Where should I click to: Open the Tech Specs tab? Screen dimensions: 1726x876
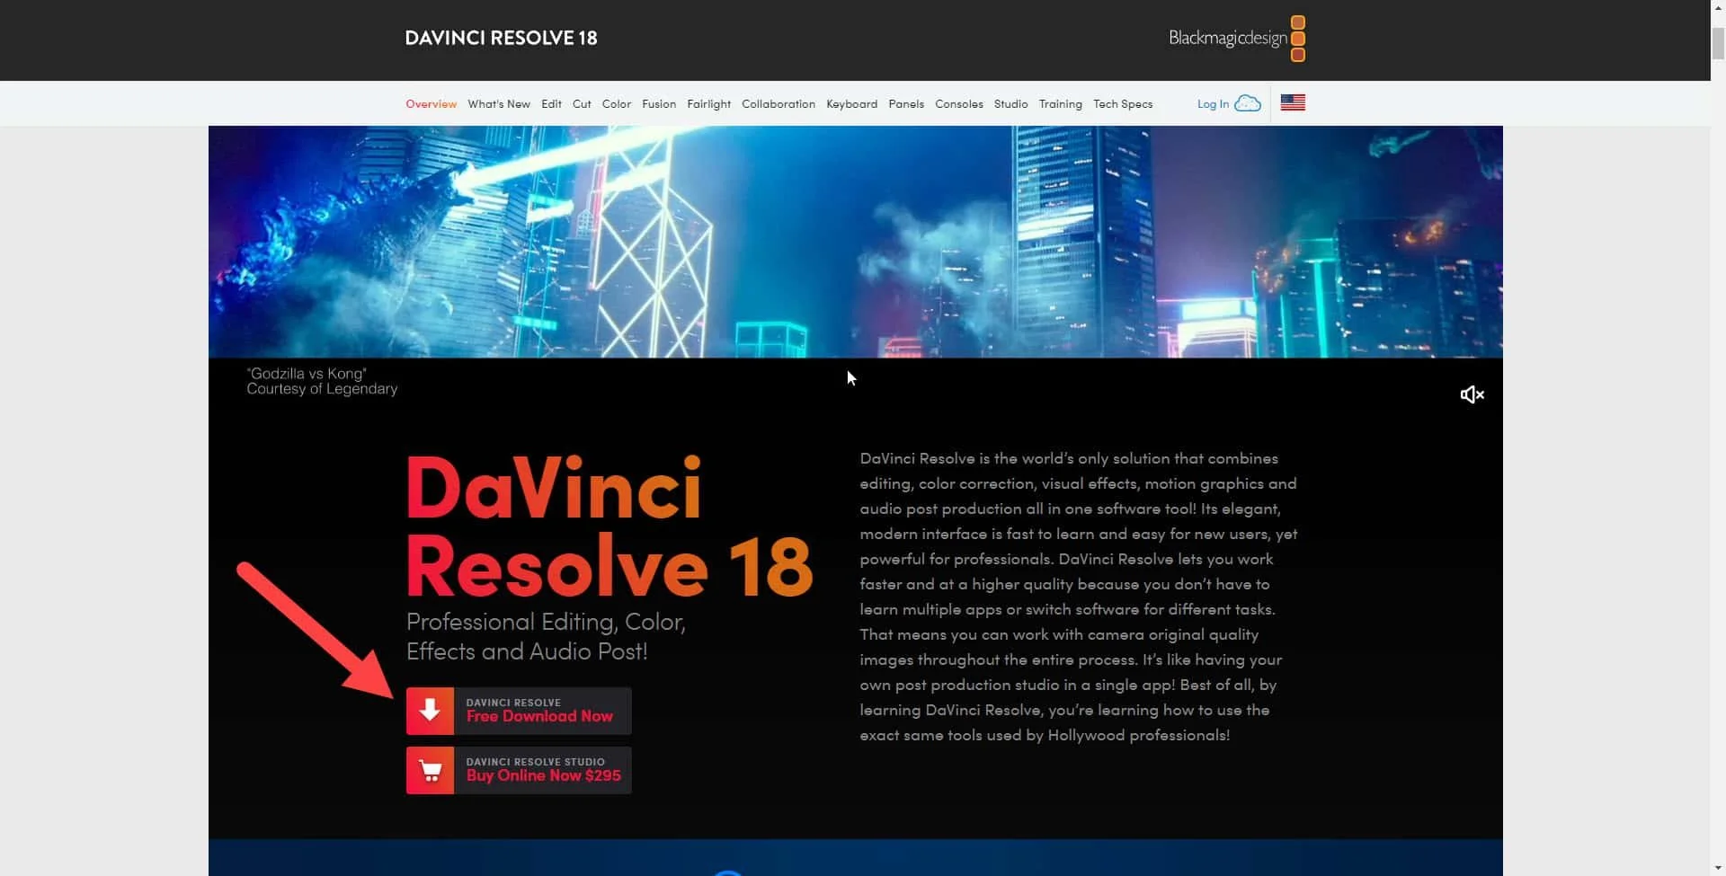tap(1123, 104)
